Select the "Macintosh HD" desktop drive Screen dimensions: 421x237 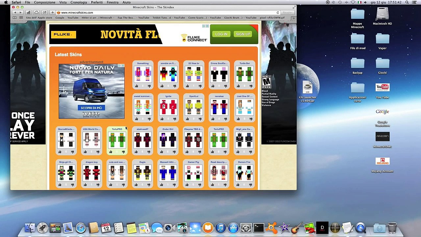tap(382, 16)
